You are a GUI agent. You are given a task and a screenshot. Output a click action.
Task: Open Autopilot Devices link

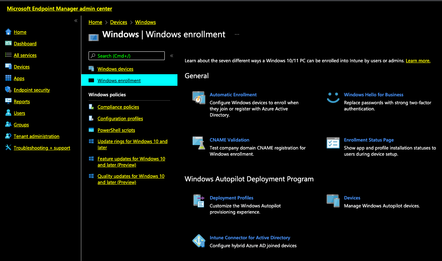(x=352, y=198)
